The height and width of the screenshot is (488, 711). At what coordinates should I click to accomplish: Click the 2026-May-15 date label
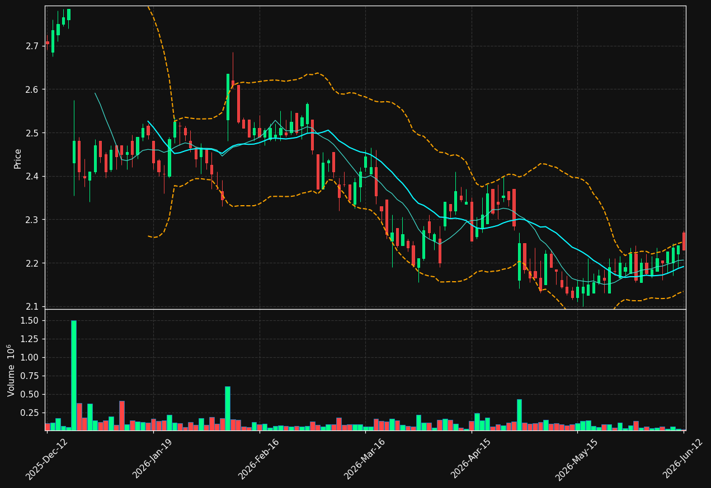[x=576, y=459]
